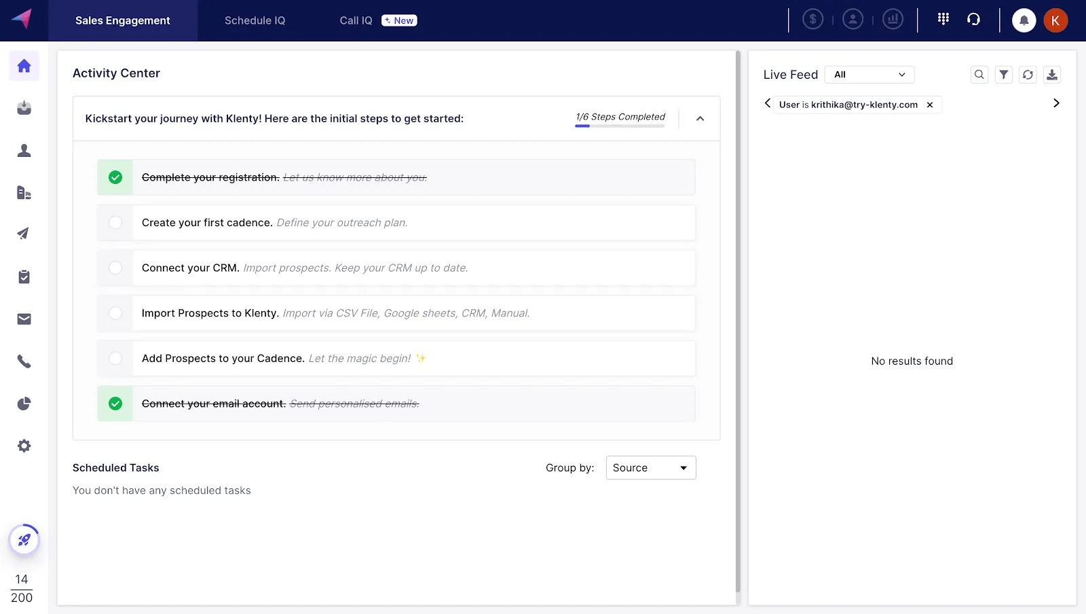1086x614 pixels.
Task: Open the Connect your email account step
Action: point(396,403)
